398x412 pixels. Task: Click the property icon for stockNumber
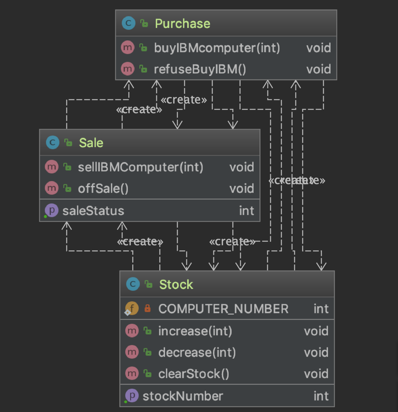pyautogui.click(x=132, y=396)
